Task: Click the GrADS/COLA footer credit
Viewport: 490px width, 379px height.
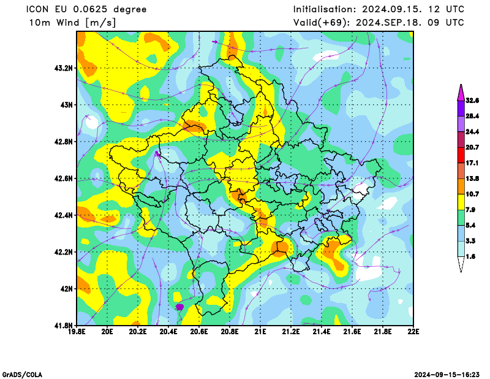Action: [22, 375]
